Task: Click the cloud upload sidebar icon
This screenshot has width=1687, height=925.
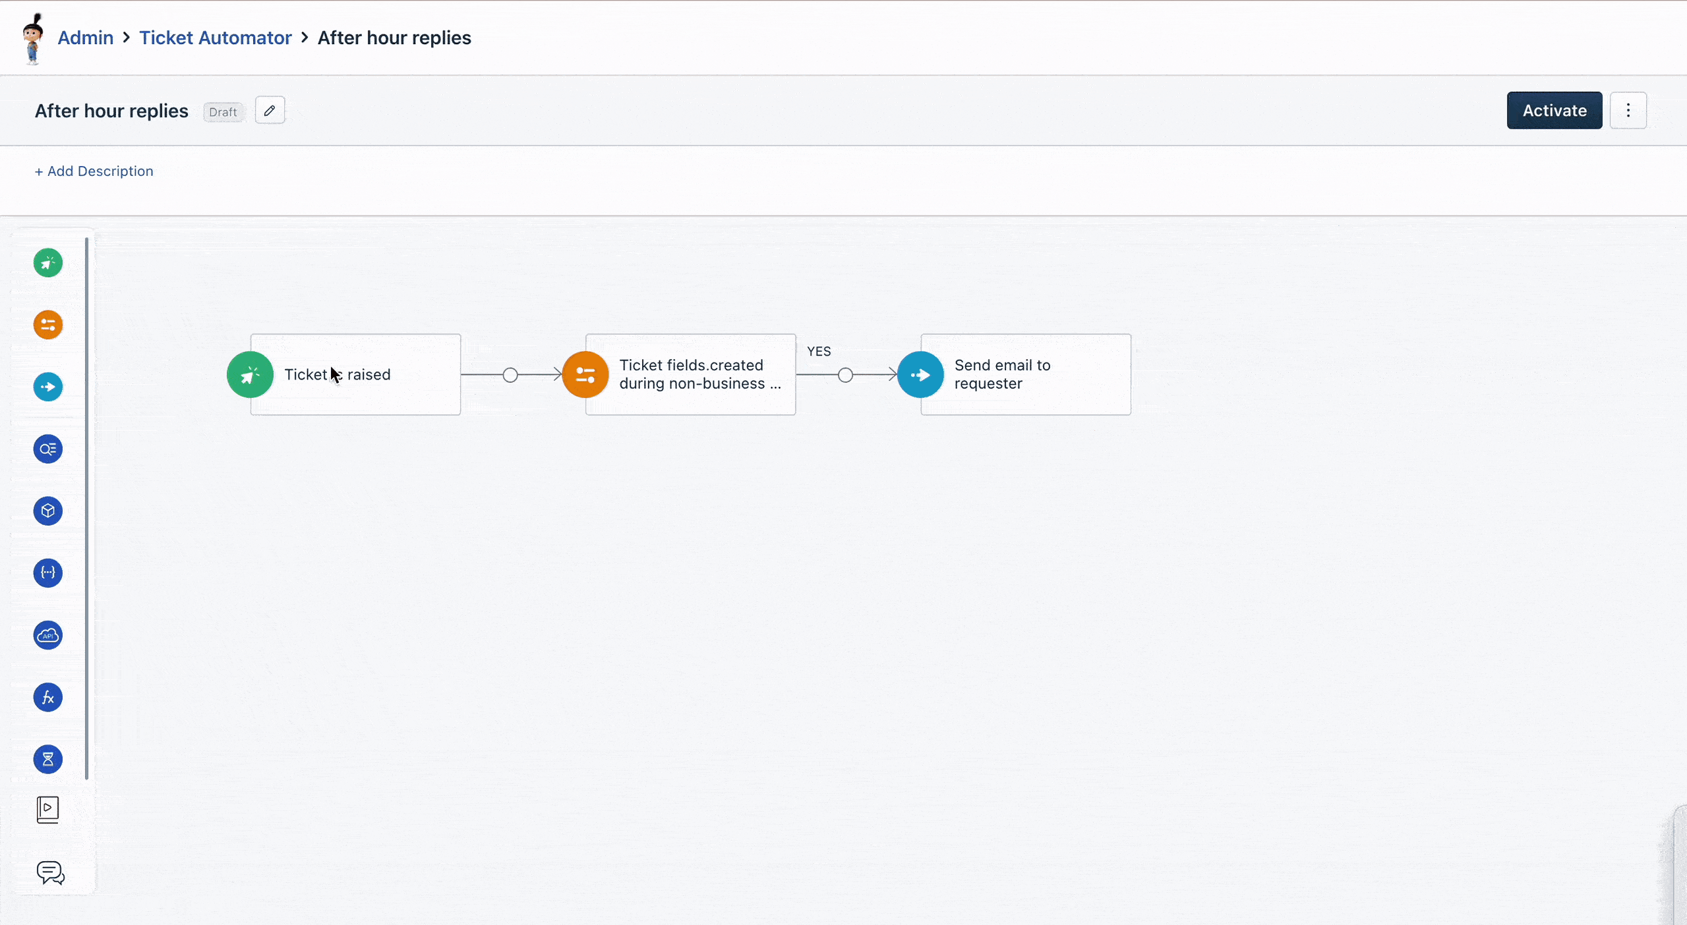Action: pos(48,636)
